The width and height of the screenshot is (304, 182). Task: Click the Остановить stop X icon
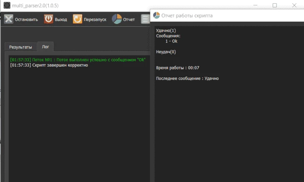[8, 19]
